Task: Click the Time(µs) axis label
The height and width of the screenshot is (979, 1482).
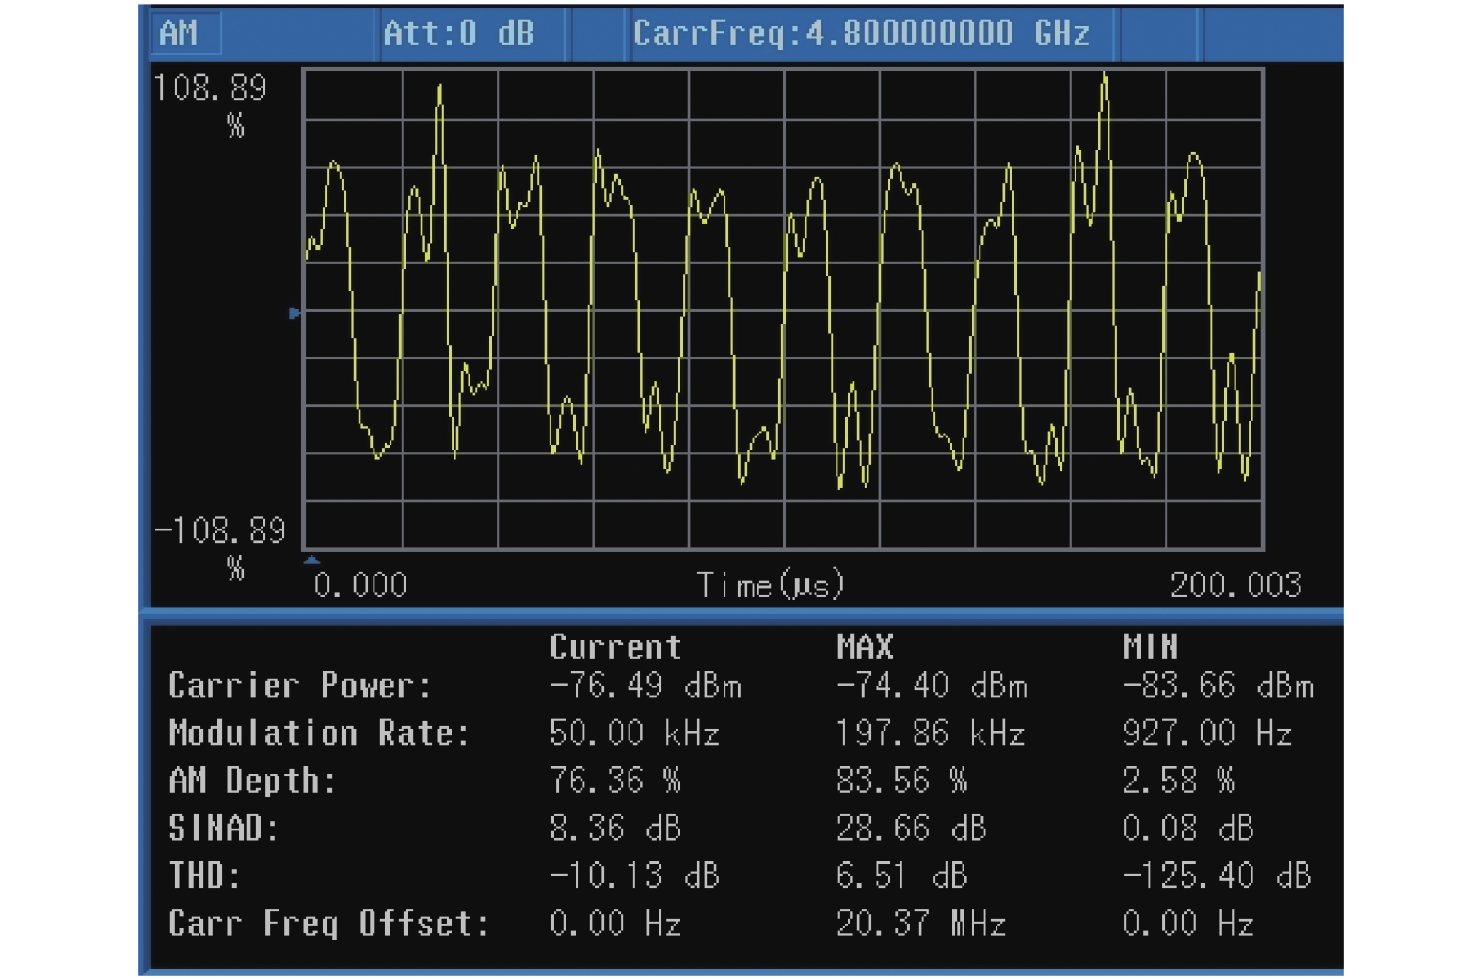Action: [x=770, y=586]
